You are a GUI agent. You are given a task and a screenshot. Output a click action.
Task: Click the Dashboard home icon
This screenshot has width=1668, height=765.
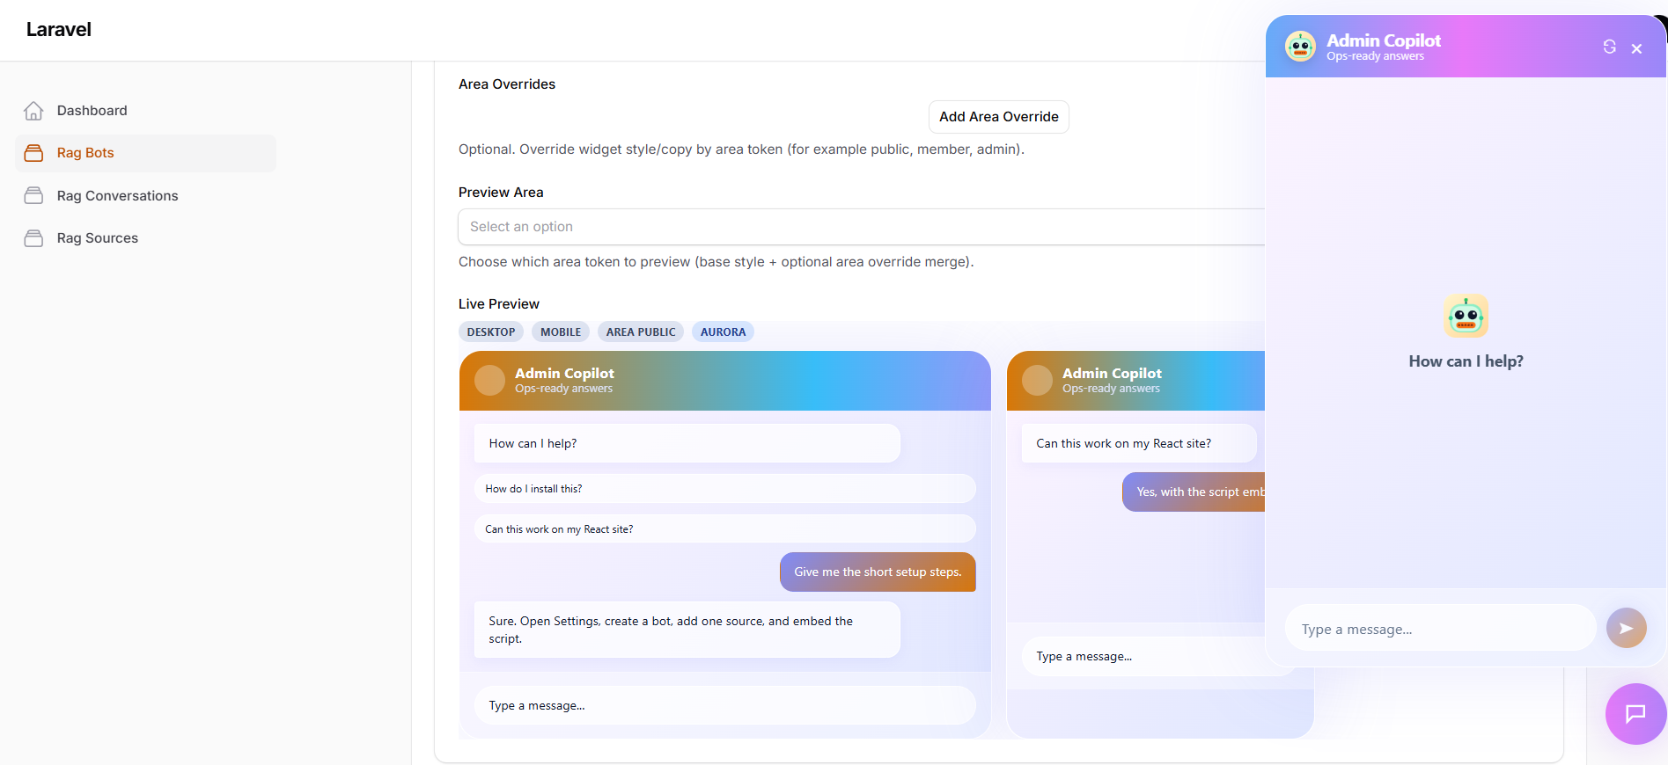(33, 111)
